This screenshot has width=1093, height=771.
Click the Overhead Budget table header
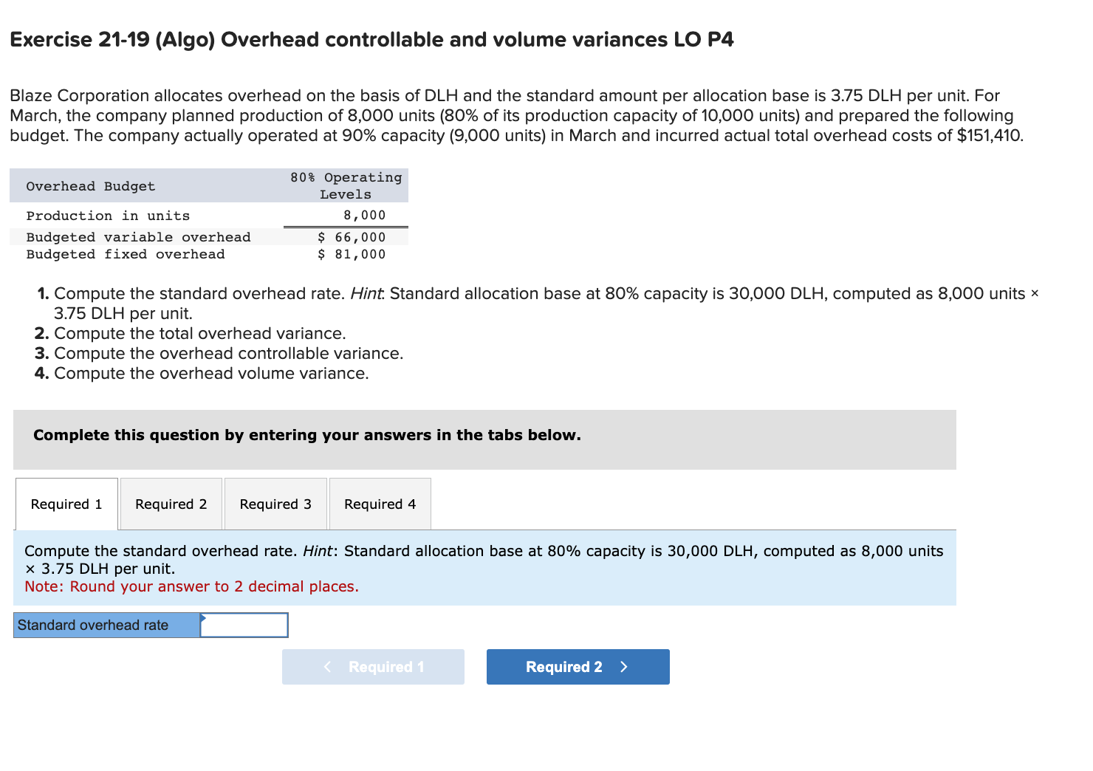[89, 185]
